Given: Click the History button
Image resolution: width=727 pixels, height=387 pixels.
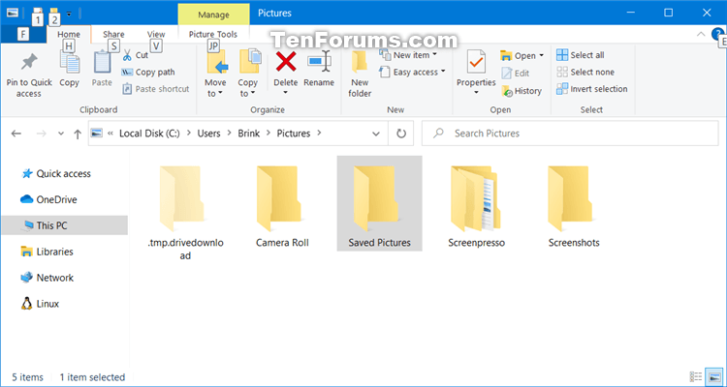Looking at the screenshot, I should [x=522, y=91].
